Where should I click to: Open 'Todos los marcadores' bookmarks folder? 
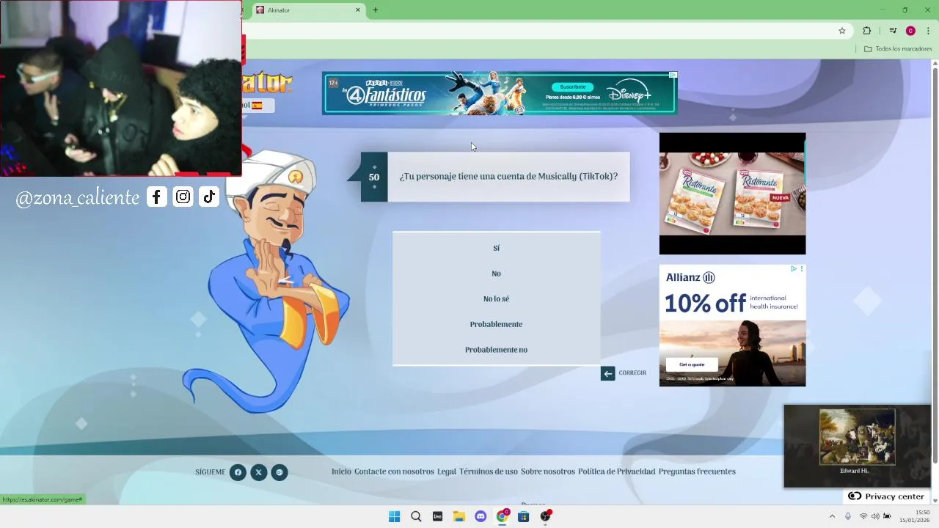[898, 49]
